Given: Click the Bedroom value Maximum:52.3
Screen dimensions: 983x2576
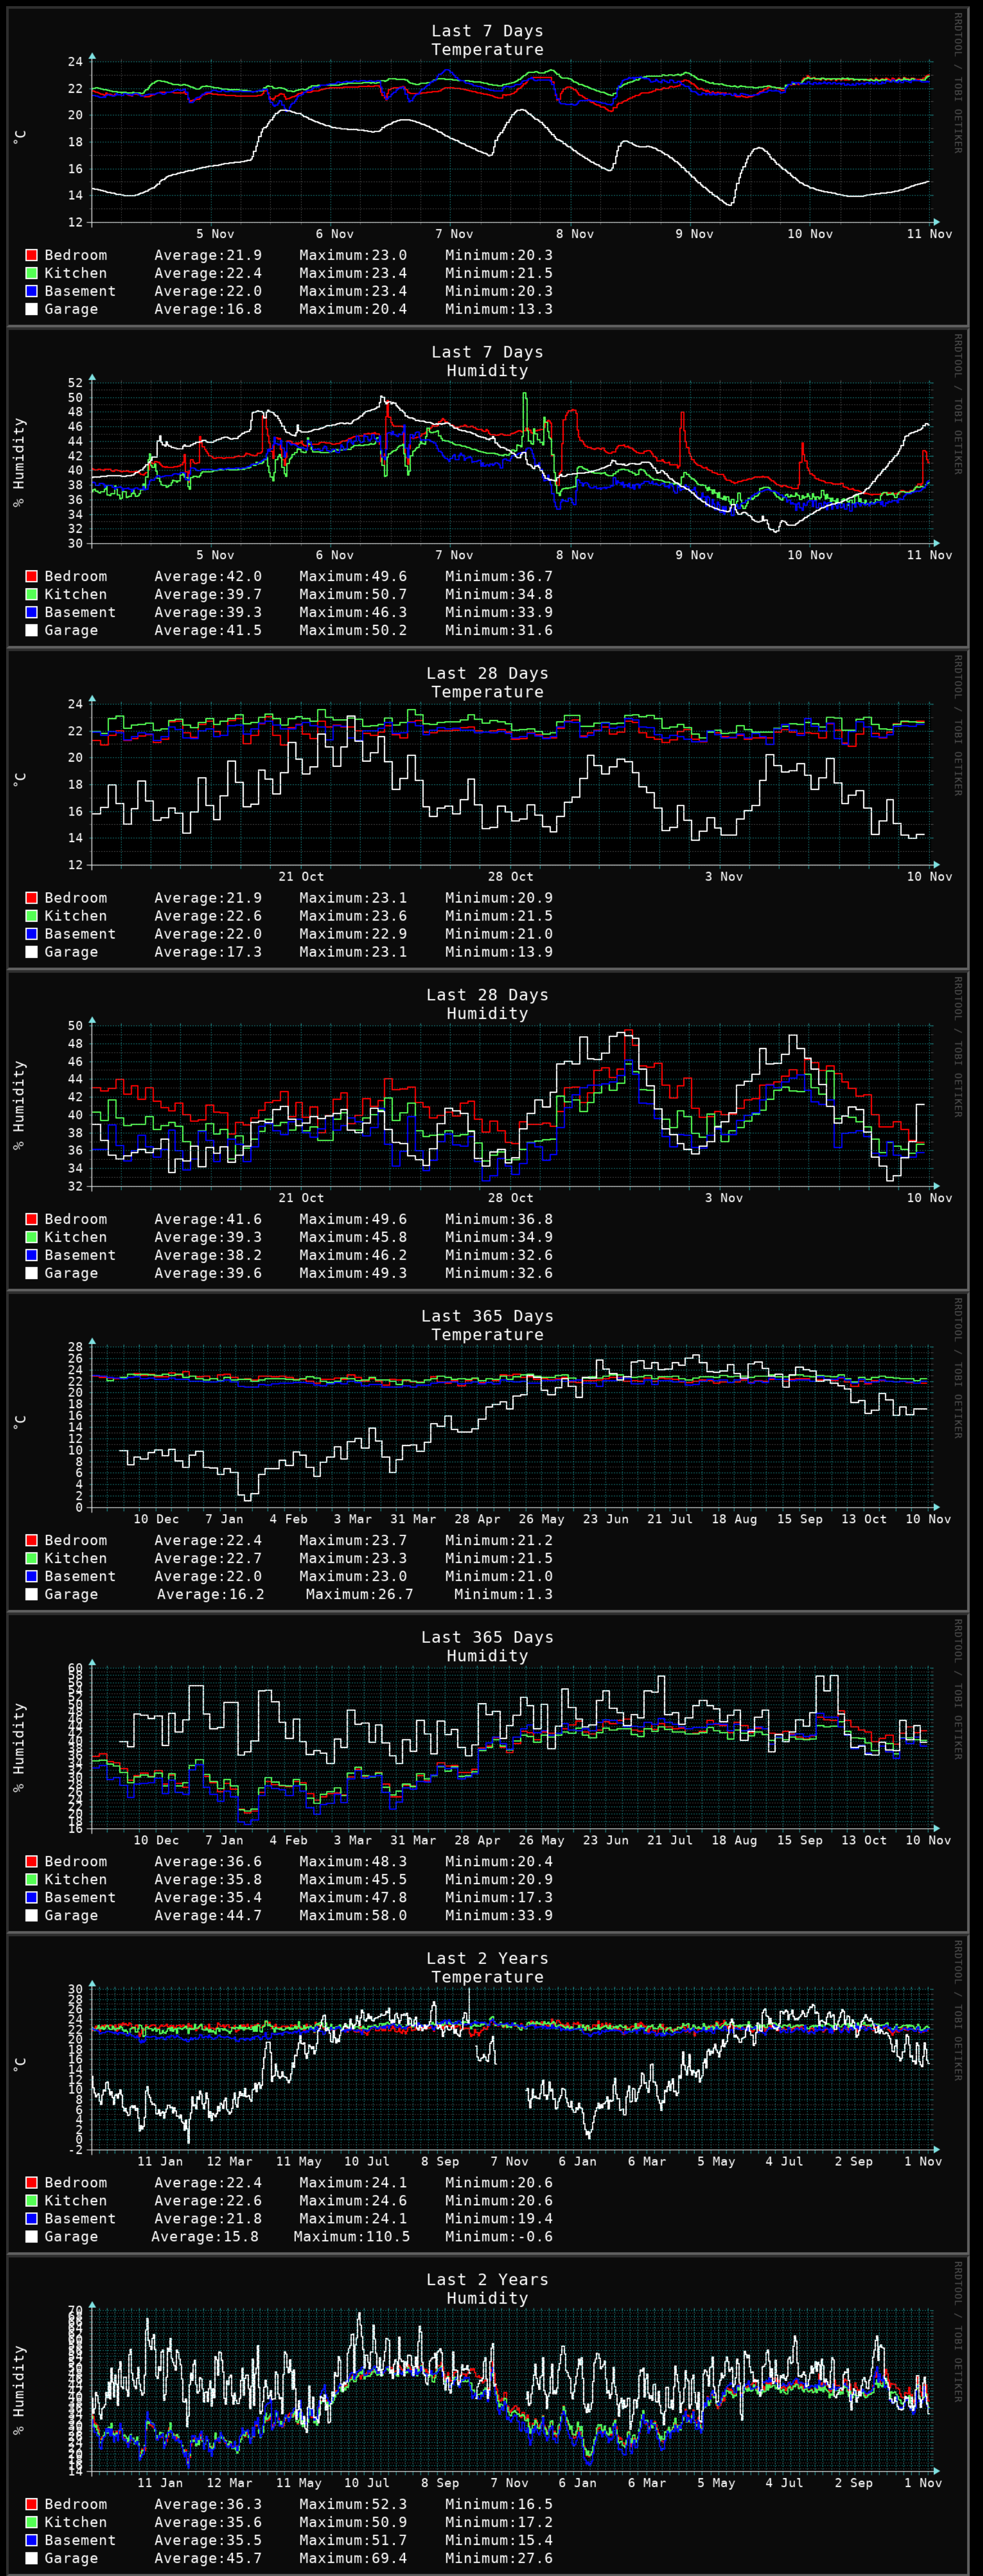Looking at the screenshot, I should [353, 2504].
